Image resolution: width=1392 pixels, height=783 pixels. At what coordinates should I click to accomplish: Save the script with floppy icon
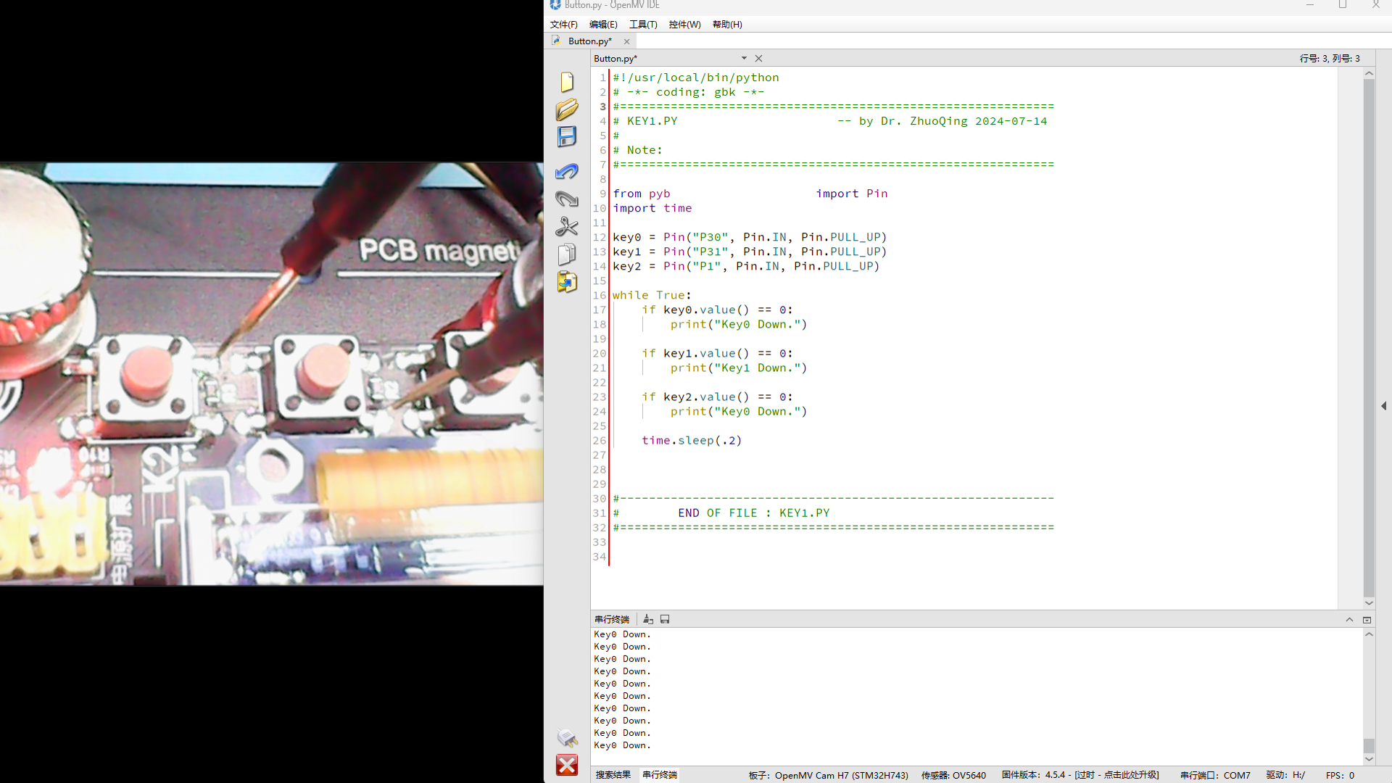(567, 137)
